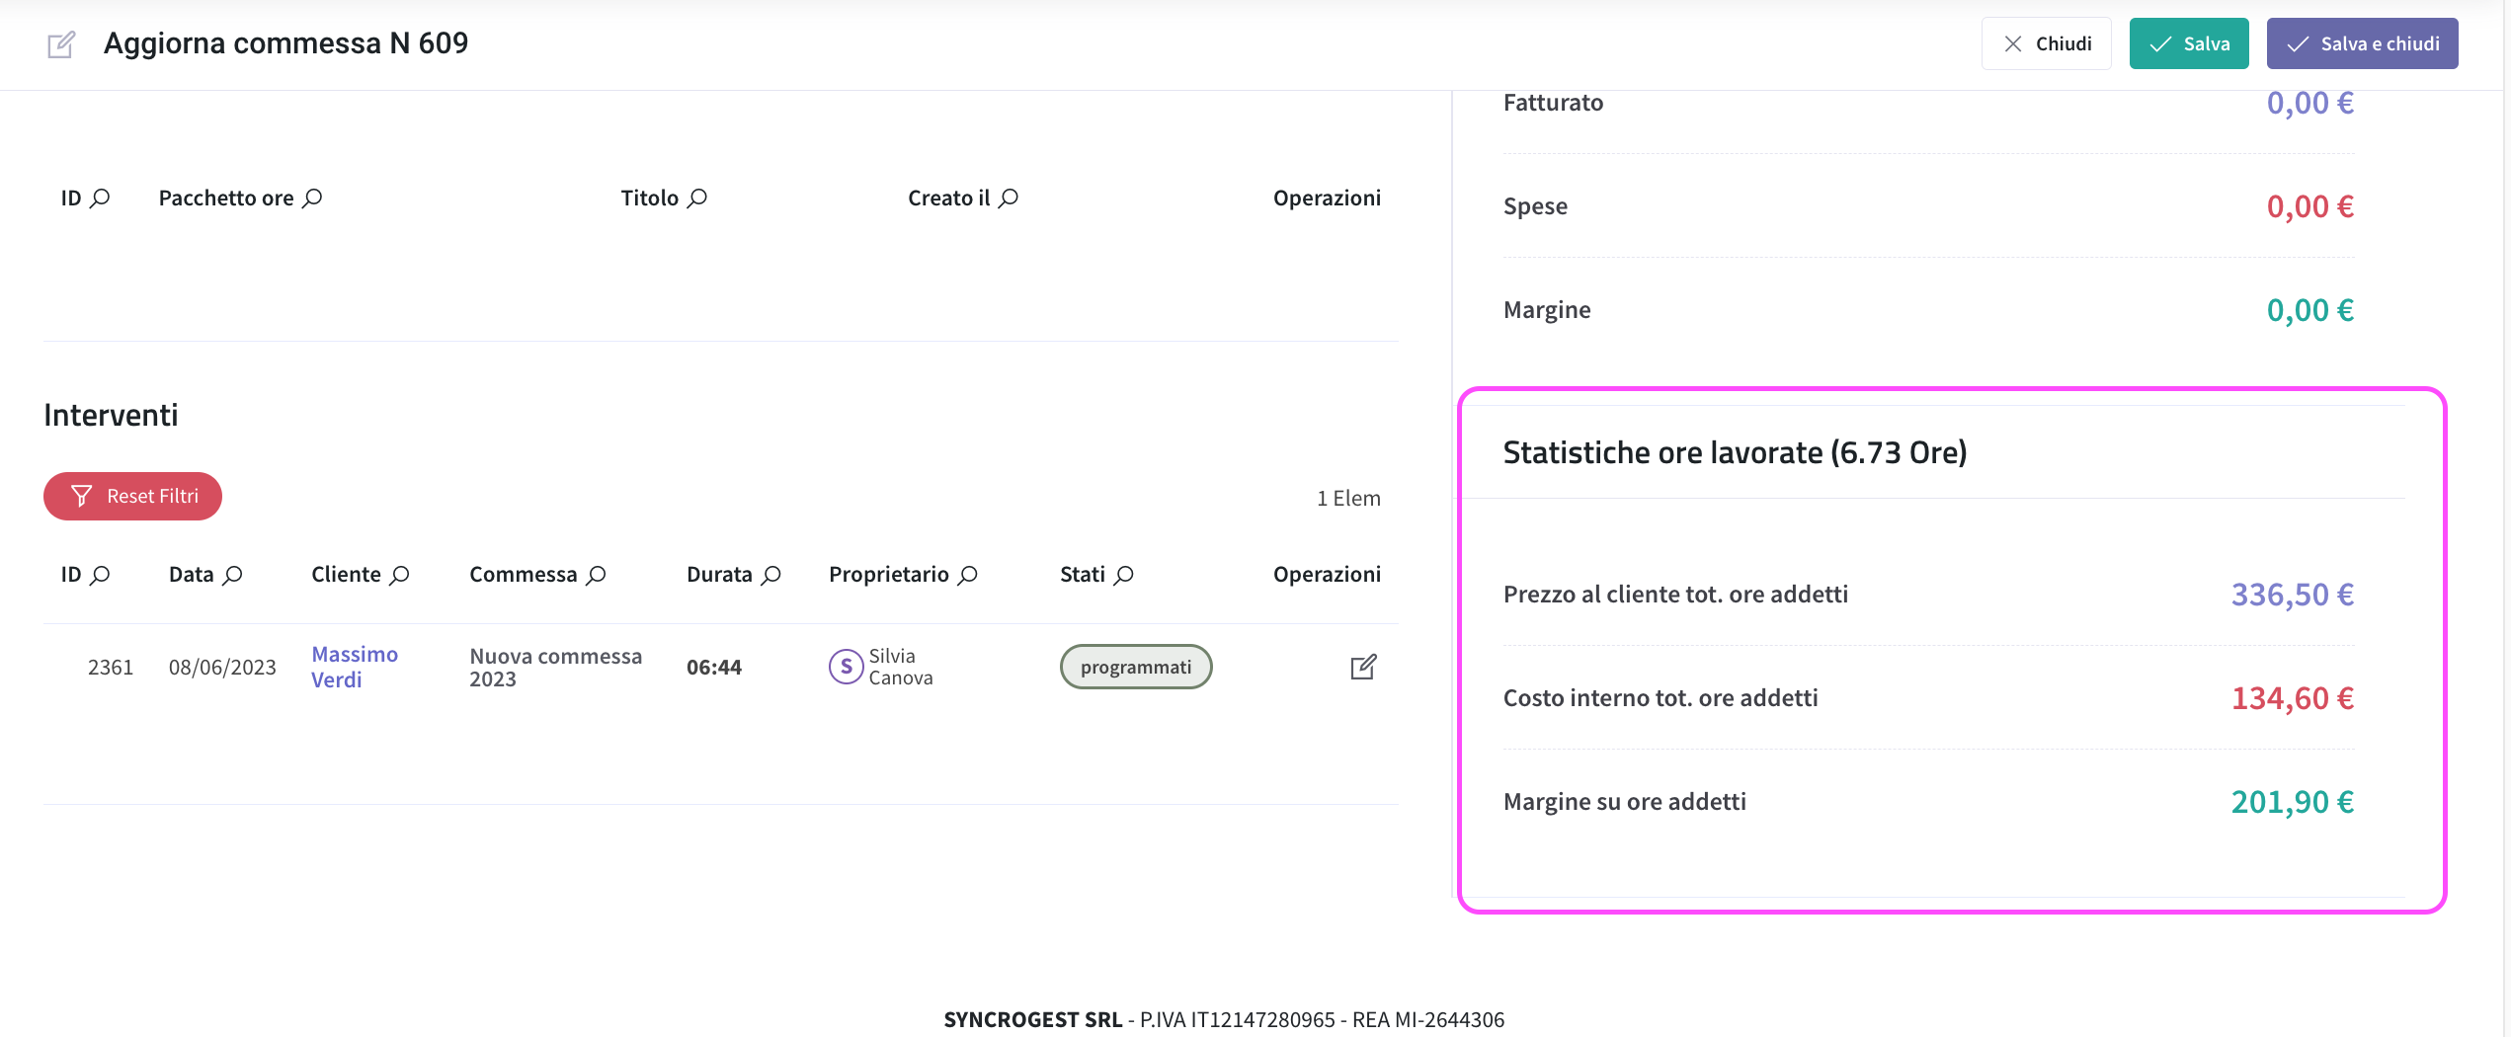Click the search icon next to Cliente

pos(399,575)
